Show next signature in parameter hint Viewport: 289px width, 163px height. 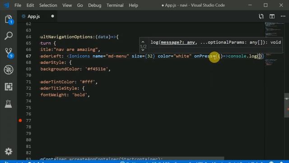[143, 50]
